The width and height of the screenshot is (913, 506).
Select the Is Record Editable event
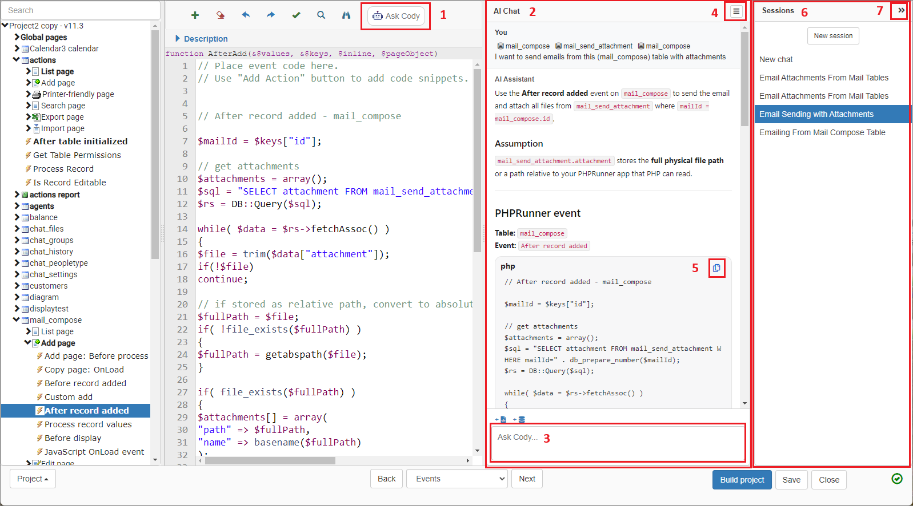click(x=70, y=183)
